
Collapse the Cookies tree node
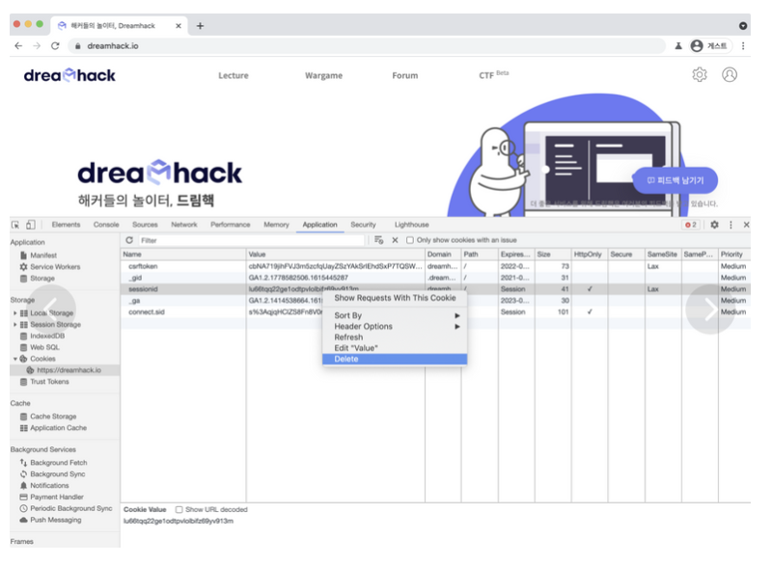[14, 359]
